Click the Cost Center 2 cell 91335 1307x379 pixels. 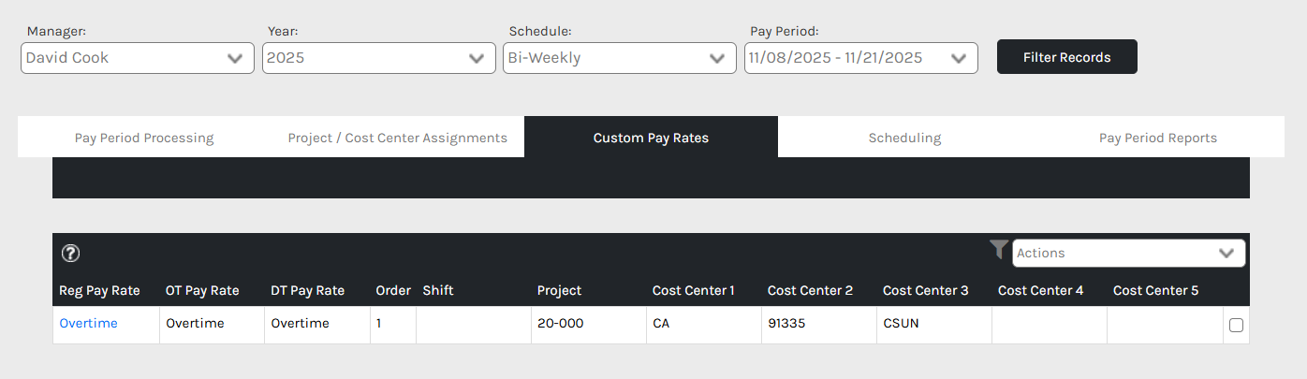point(819,325)
